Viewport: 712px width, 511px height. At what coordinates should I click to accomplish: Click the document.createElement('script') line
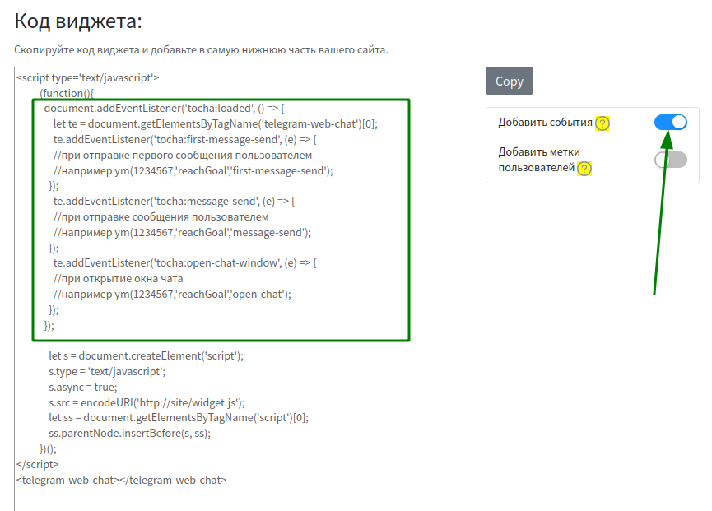coord(146,356)
